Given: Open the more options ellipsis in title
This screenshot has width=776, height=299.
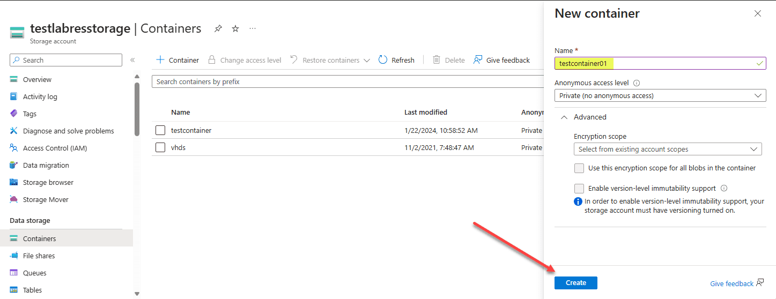Looking at the screenshot, I should [x=253, y=29].
